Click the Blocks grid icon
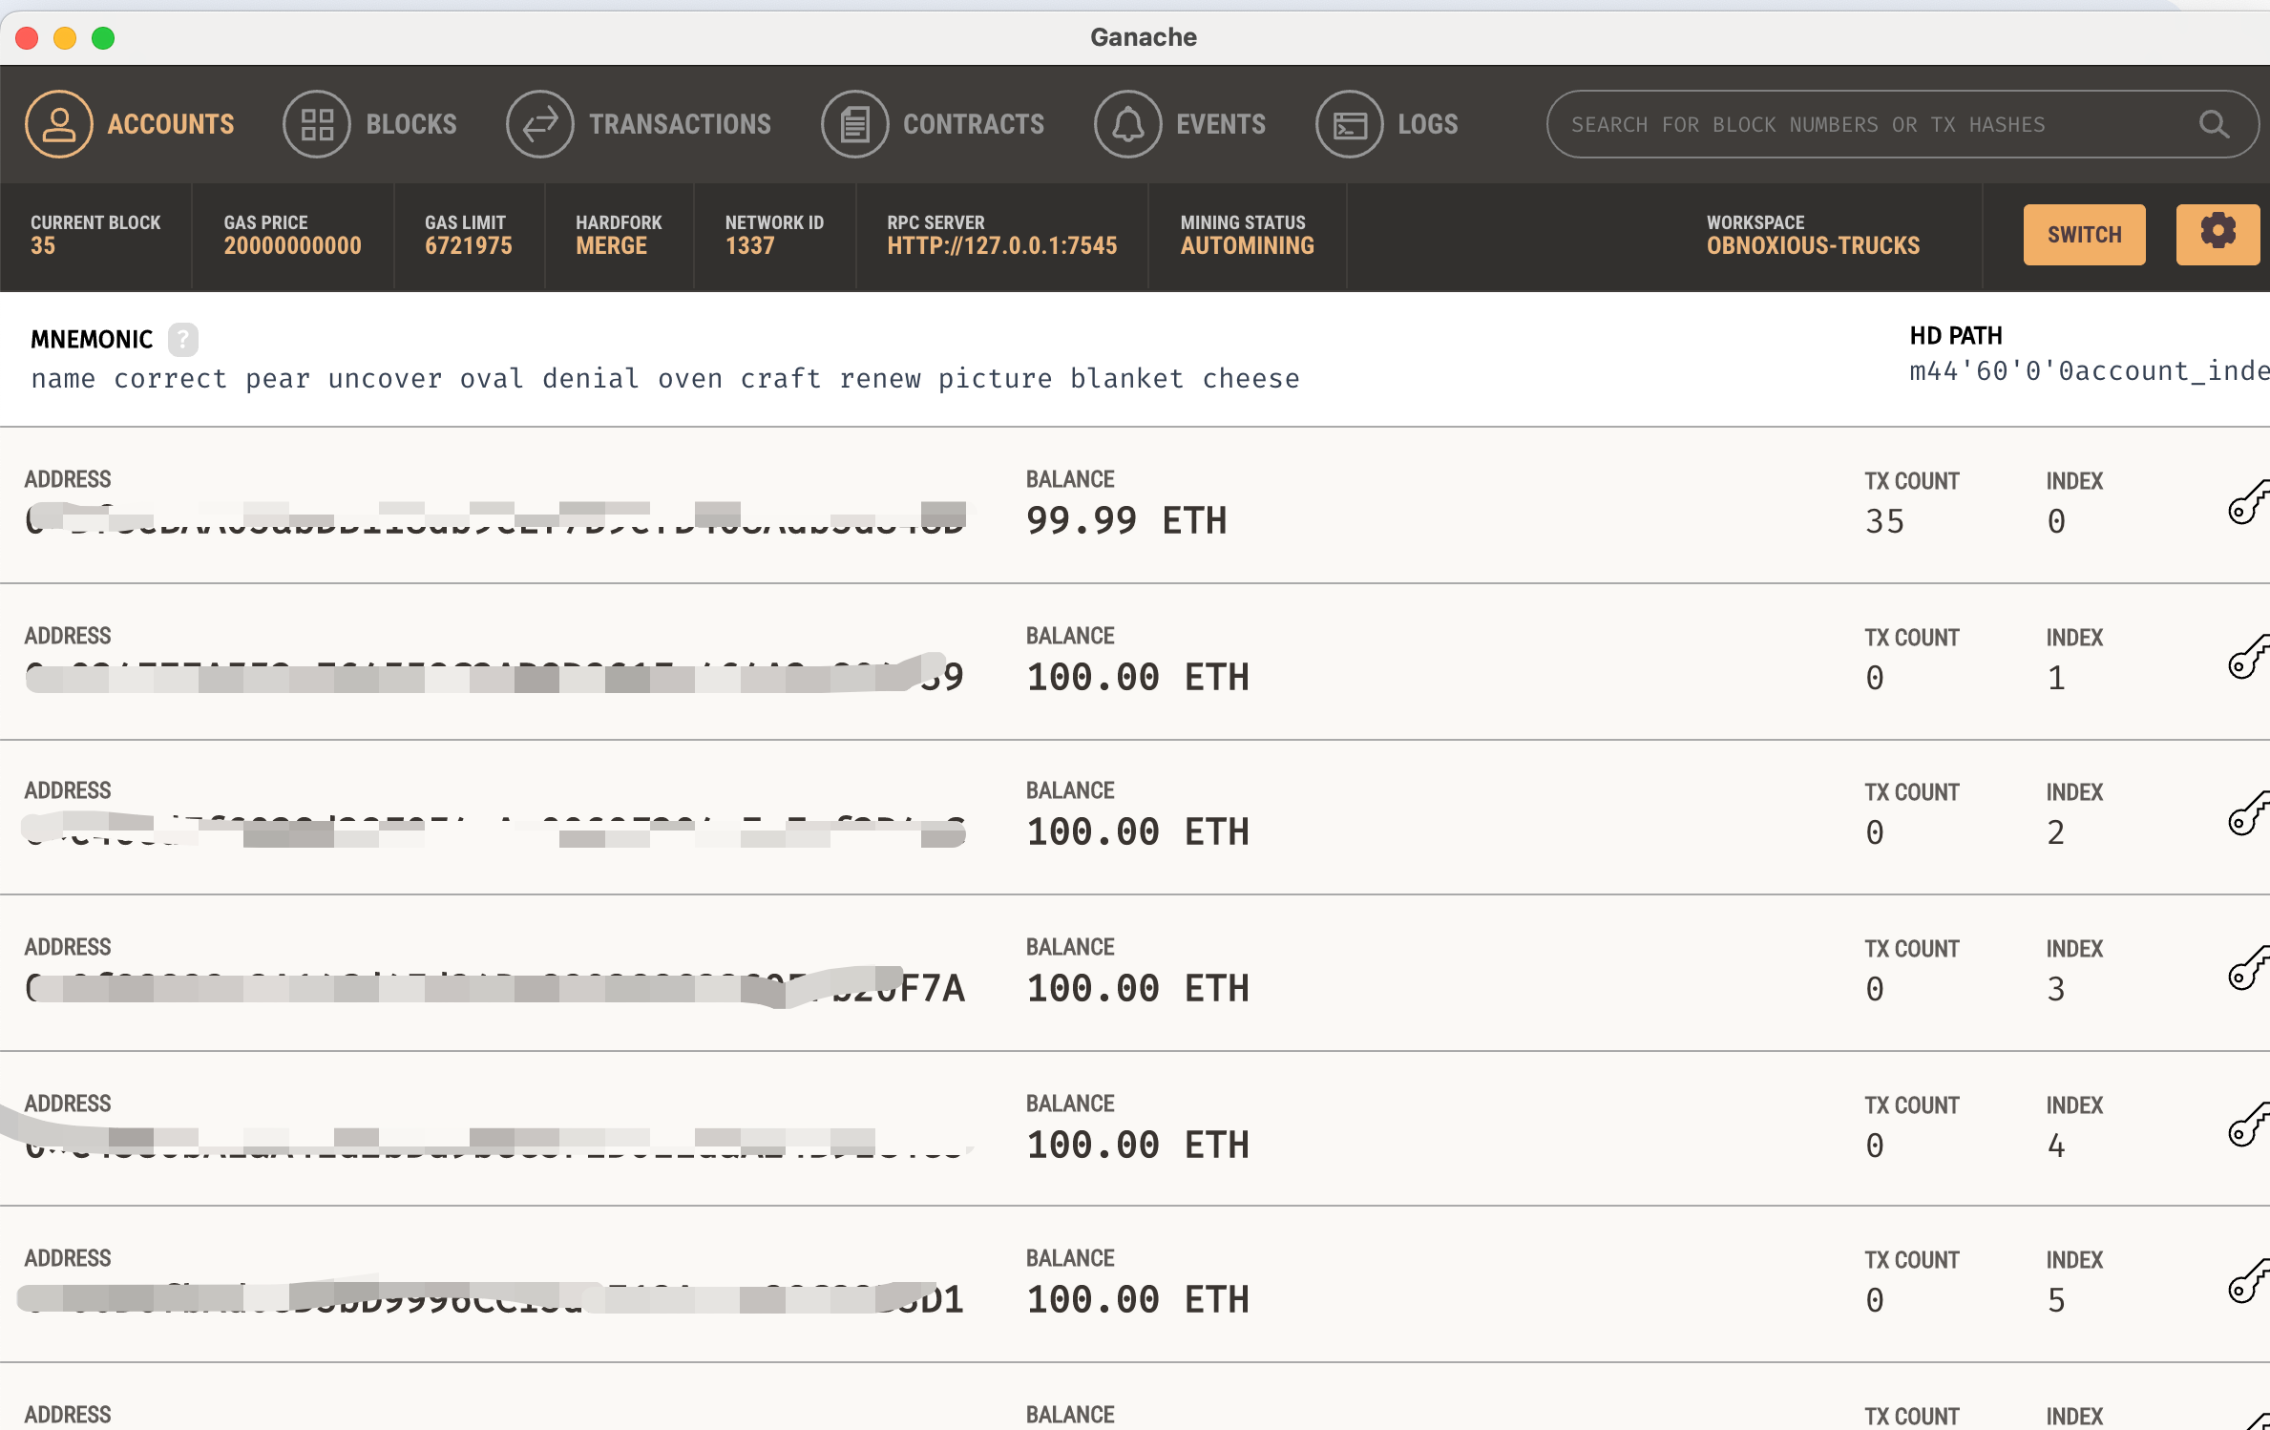 317,124
